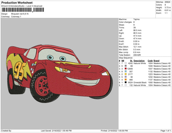Click the Stop Sequence heading
172x133 pixels.
tap(126, 58)
